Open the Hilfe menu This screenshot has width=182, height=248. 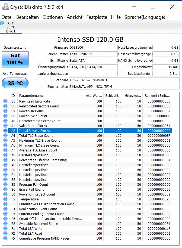pyautogui.click(x=116, y=17)
